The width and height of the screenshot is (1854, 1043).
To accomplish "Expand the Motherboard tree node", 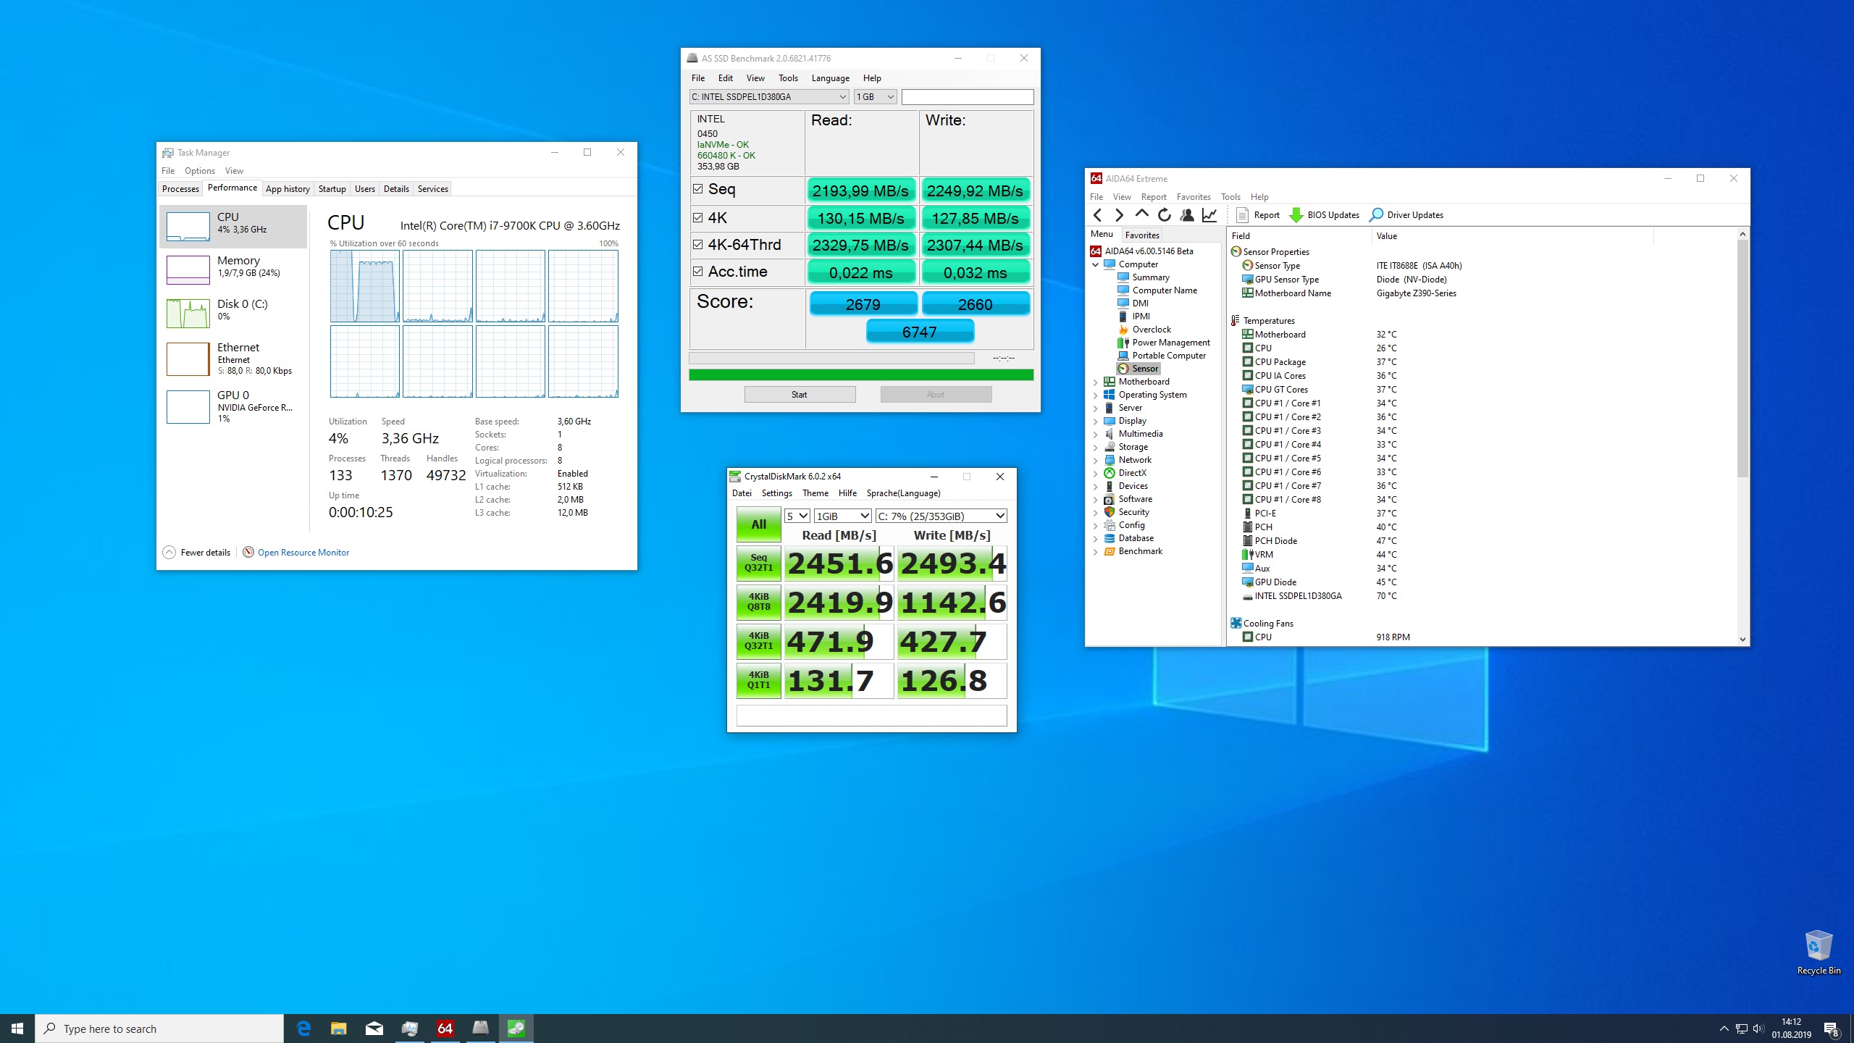I will pos(1096,382).
